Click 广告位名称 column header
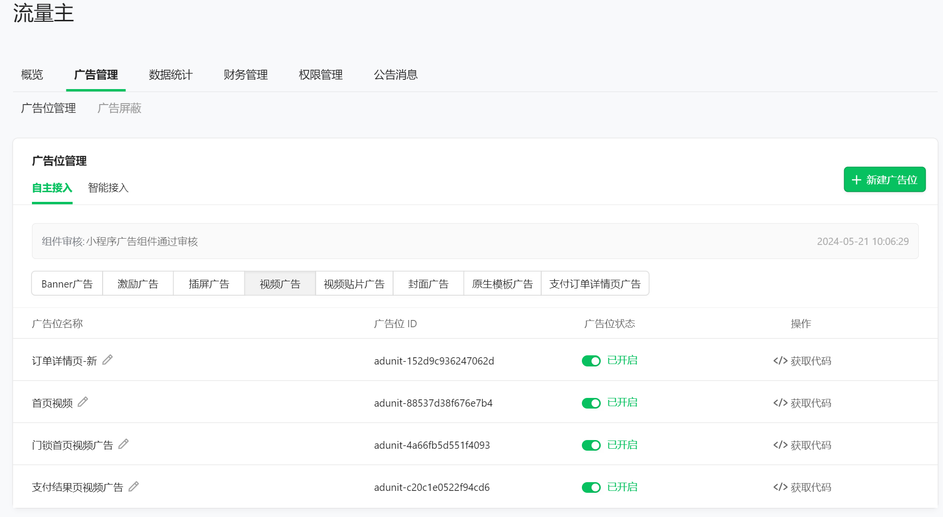The image size is (943, 517). 57,323
